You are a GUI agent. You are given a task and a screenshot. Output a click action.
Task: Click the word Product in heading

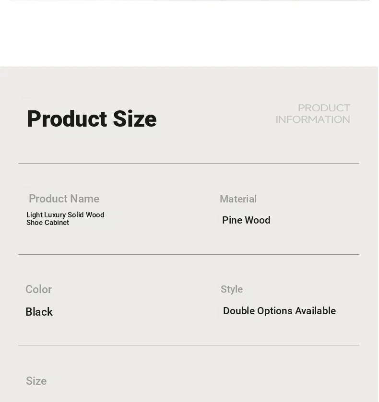(x=67, y=118)
